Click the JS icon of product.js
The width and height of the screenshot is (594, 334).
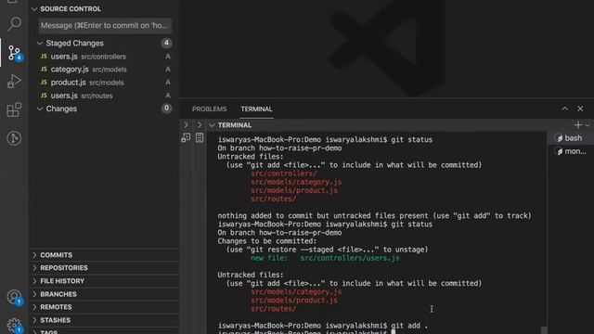(x=44, y=83)
